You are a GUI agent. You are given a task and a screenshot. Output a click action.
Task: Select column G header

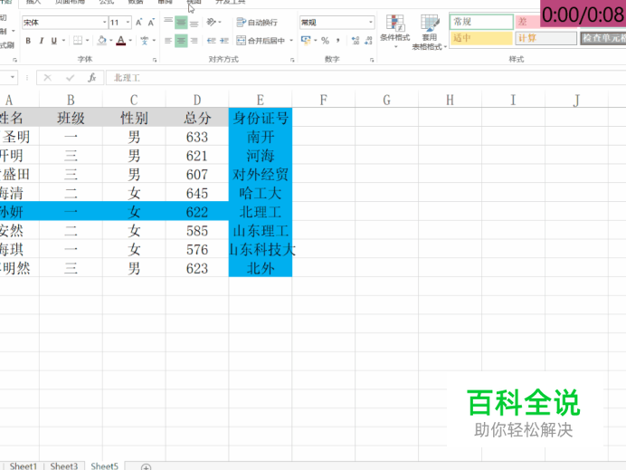(x=387, y=100)
